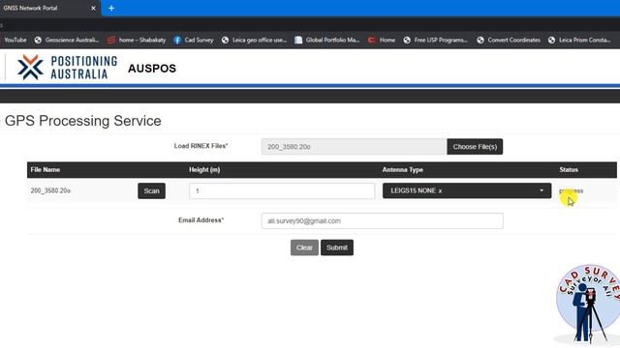Open new browser tab with plus icon

click(x=111, y=8)
